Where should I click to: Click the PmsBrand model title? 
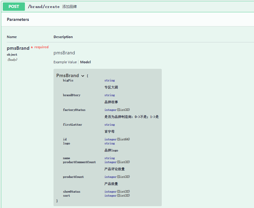pyautogui.click(x=68, y=76)
